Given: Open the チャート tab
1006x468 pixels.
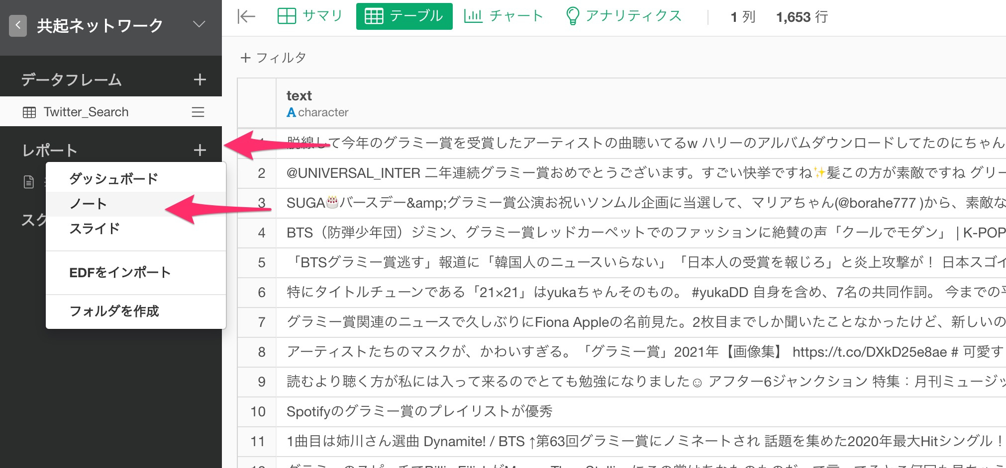Looking at the screenshot, I should (503, 16).
